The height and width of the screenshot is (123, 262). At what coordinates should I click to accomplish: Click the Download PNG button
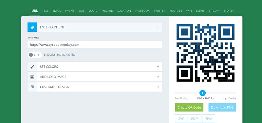click(222, 108)
